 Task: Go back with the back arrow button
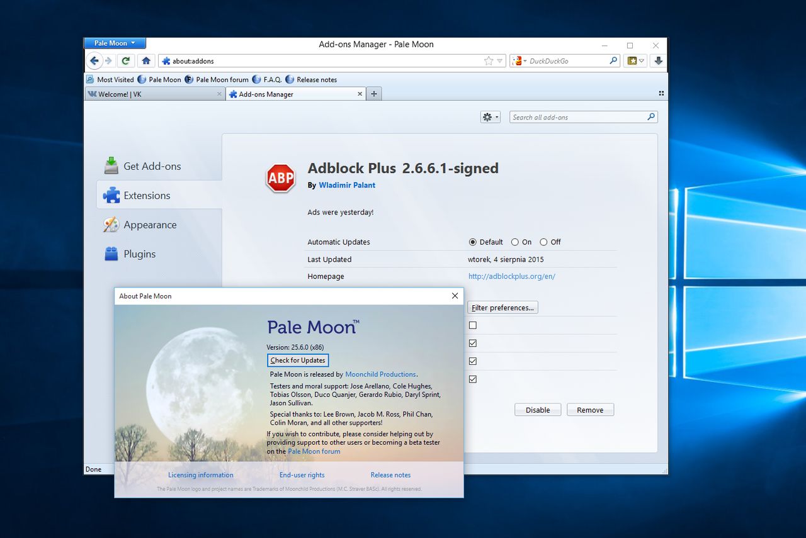tap(94, 61)
